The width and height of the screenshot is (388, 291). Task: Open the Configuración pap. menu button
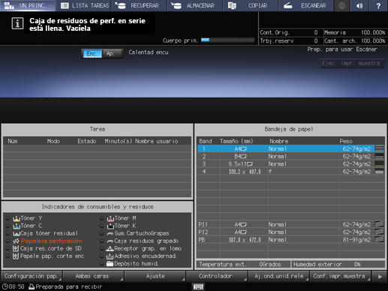(32, 276)
